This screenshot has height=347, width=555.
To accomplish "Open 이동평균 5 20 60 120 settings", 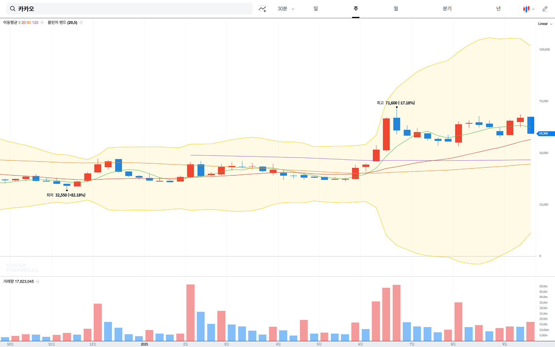I will [x=20, y=23].
